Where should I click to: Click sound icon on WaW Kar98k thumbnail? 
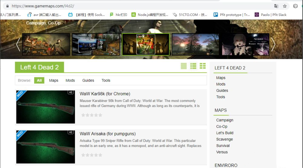[70, 92]
